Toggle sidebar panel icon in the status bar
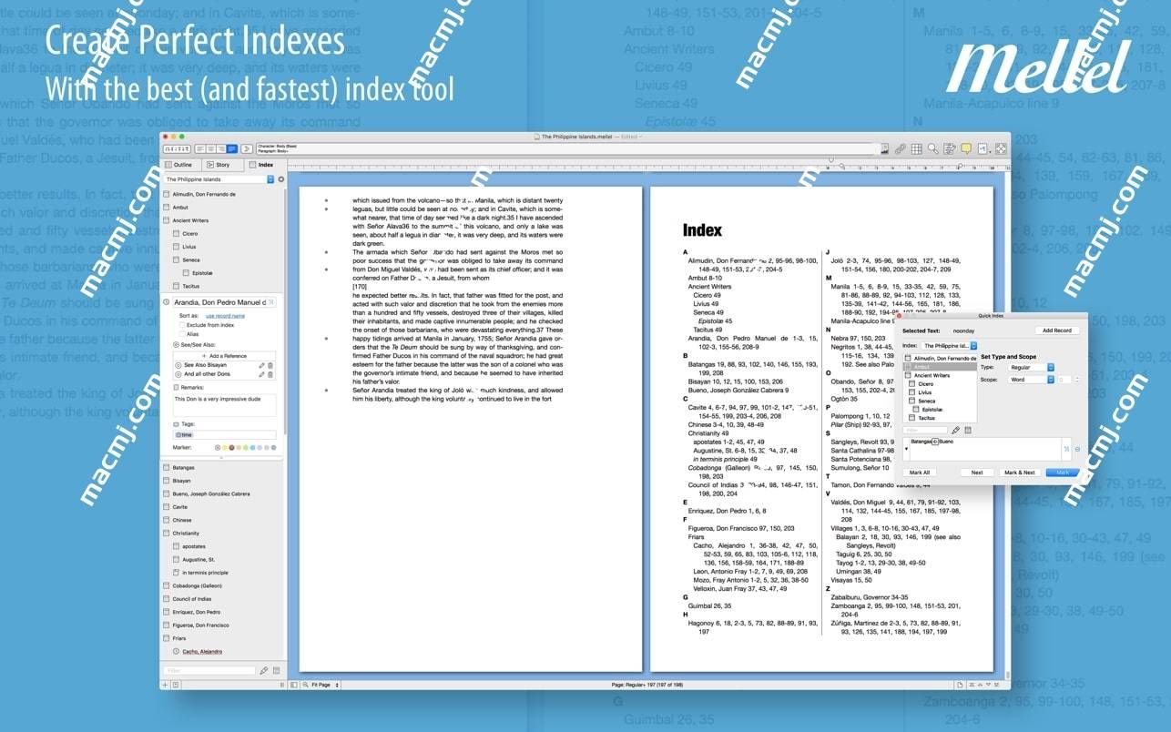The height and width of the screenshot is (732, 1171). pos(294,685)
